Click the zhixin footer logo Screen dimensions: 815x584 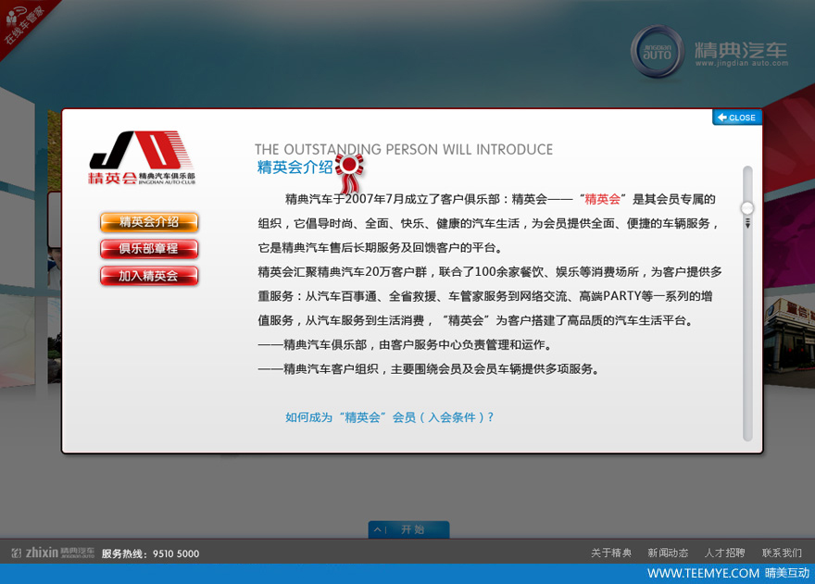coord(53,553)
